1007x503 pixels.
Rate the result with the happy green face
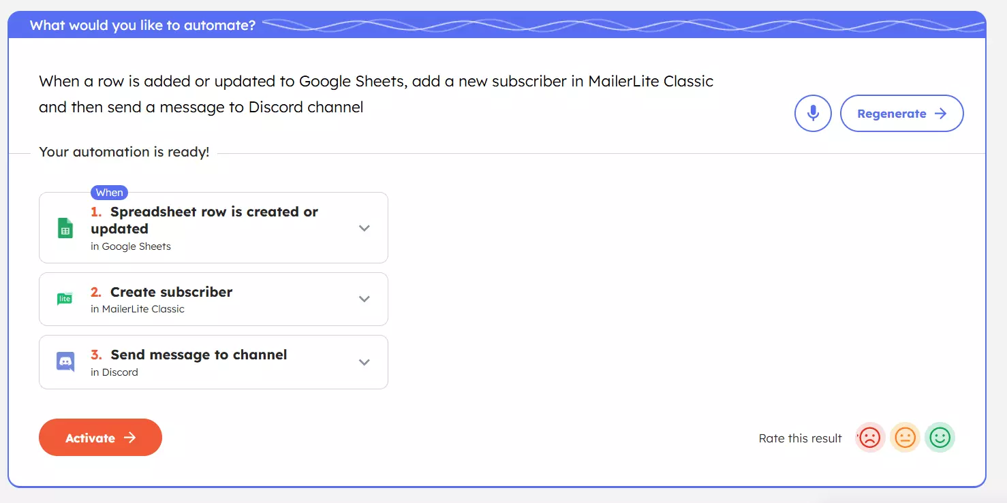(x=940, y=438)
